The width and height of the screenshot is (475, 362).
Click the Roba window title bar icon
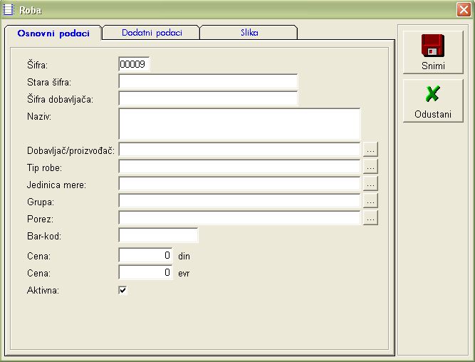9,9
